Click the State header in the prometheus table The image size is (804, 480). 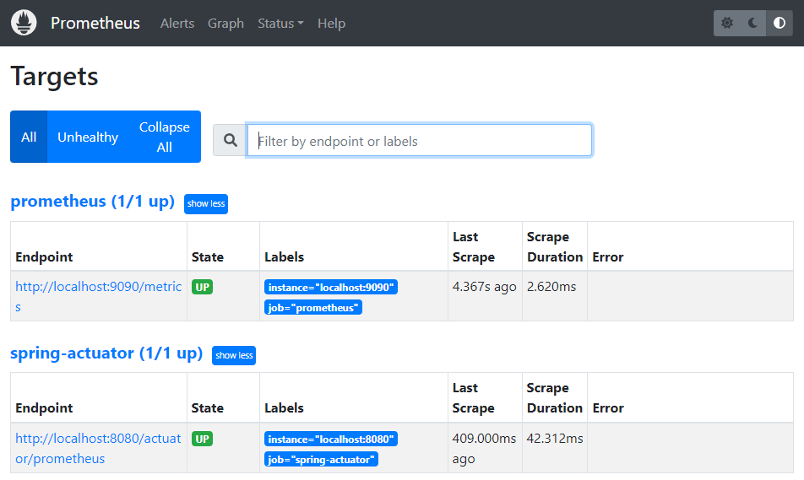coord(208,257)
